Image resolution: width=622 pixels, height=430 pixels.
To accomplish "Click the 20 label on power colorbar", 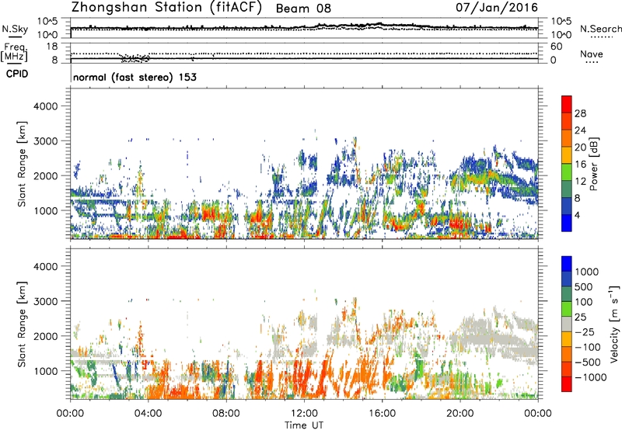I will click(x=580, y=147).
